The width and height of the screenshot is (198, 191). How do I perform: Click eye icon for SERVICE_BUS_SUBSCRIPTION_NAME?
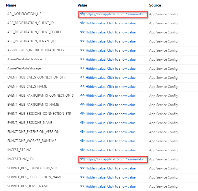point(82,177)
